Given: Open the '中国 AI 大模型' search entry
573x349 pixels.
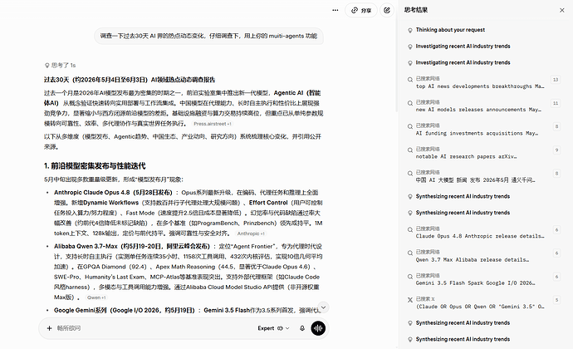Looking at the screenshot, I should pyautogui.click(x=475, y=176).
